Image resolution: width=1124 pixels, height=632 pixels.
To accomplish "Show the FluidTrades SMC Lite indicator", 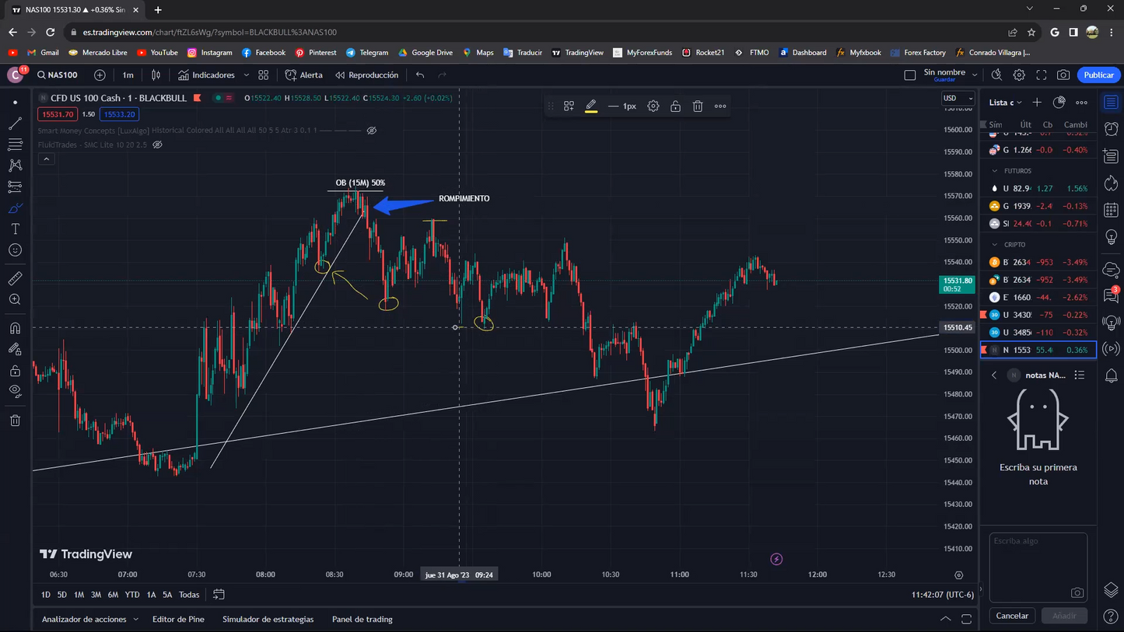I will [x=158, y=145].
